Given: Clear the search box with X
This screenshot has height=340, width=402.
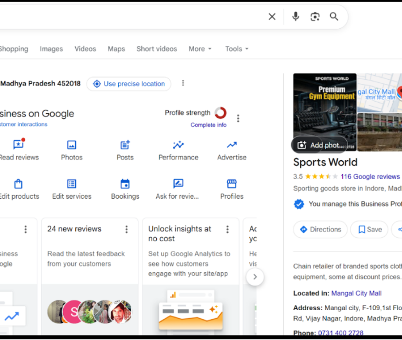Looking at the screenshot, I should pos(272,17).
